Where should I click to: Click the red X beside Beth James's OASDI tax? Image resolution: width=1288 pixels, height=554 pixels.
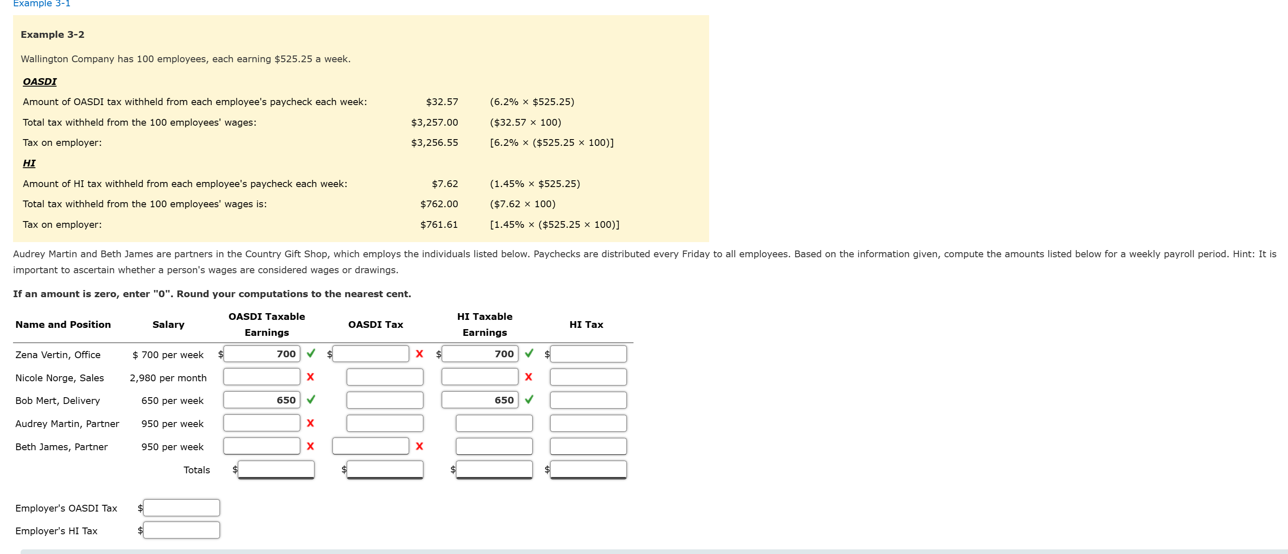(x=420, y=446)
